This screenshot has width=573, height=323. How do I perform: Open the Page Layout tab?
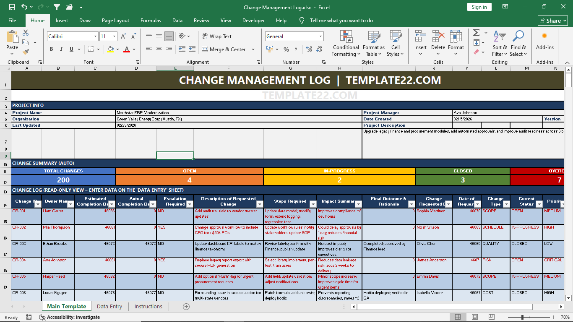coord(115,21)
